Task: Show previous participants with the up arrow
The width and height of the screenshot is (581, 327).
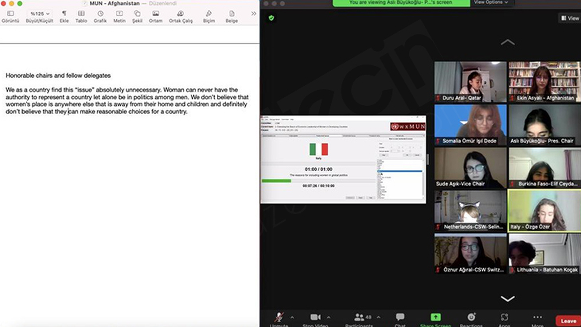Action: (x=507, y=42)
